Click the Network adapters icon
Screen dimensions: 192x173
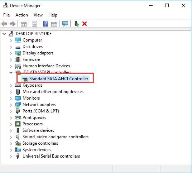coord(18,105)
